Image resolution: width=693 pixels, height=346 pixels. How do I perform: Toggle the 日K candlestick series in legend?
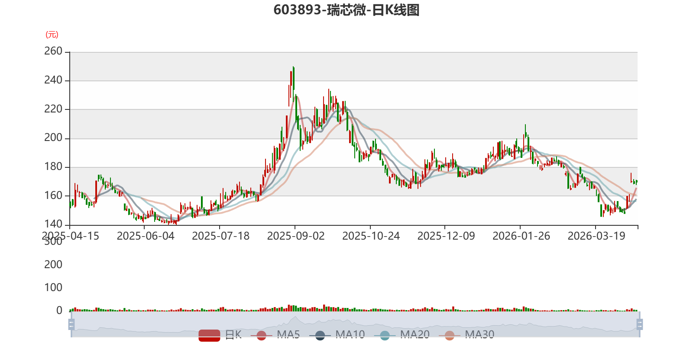click(220, 335)
